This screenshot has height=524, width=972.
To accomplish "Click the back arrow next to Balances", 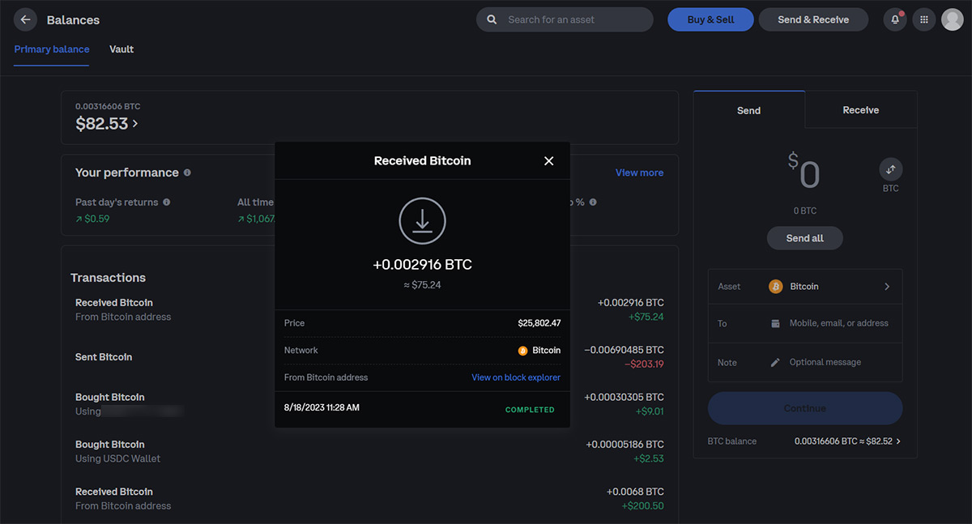I will [x=26, y=19].
